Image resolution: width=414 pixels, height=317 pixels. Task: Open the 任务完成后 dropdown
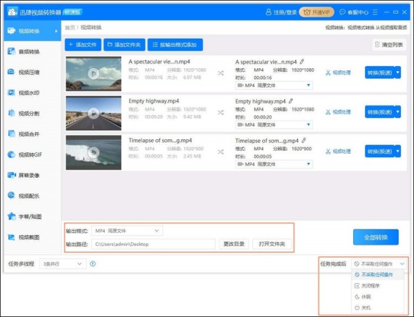point(379,264)
